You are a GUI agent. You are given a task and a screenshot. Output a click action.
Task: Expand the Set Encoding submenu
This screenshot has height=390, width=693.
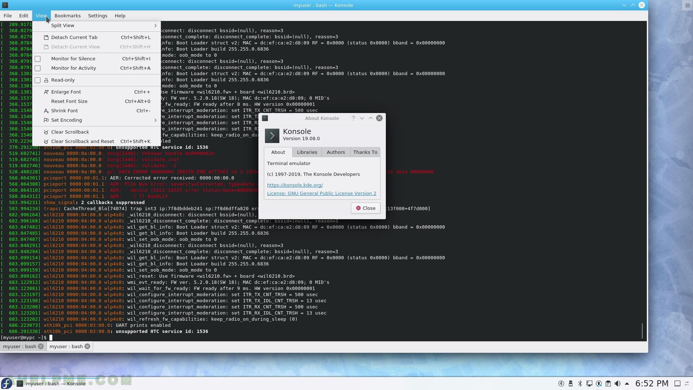coord(96,120)
